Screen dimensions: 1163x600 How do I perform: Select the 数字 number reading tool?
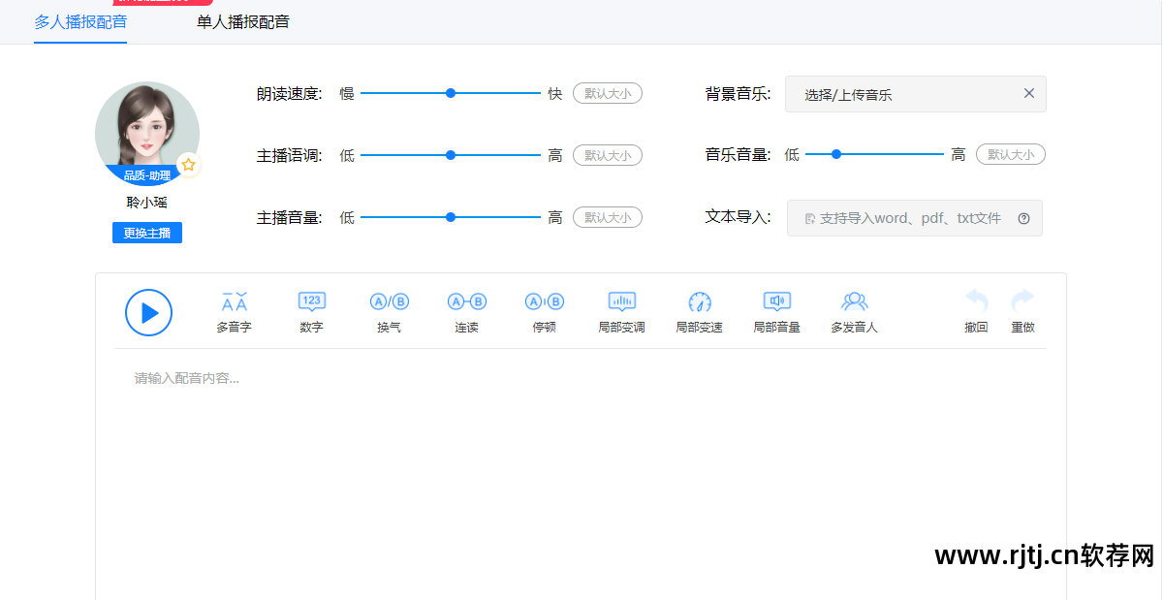(x=311, y=312)
